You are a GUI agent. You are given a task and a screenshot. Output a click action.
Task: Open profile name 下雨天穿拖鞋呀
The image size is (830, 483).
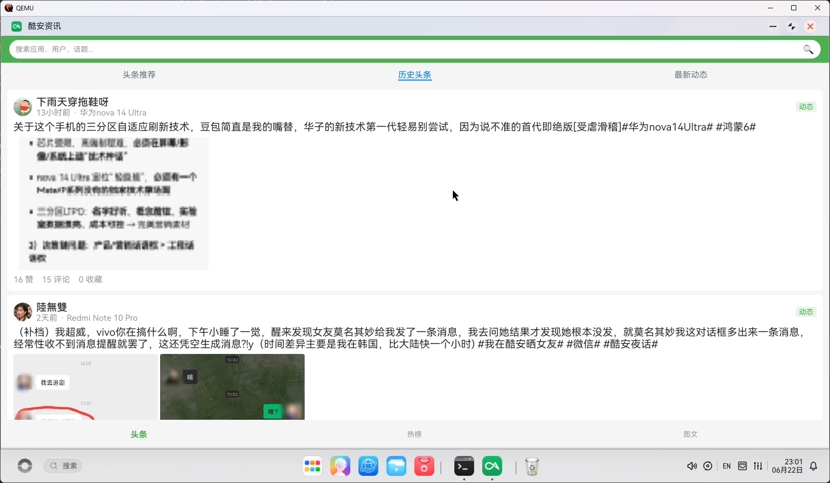tap(73, 102)
